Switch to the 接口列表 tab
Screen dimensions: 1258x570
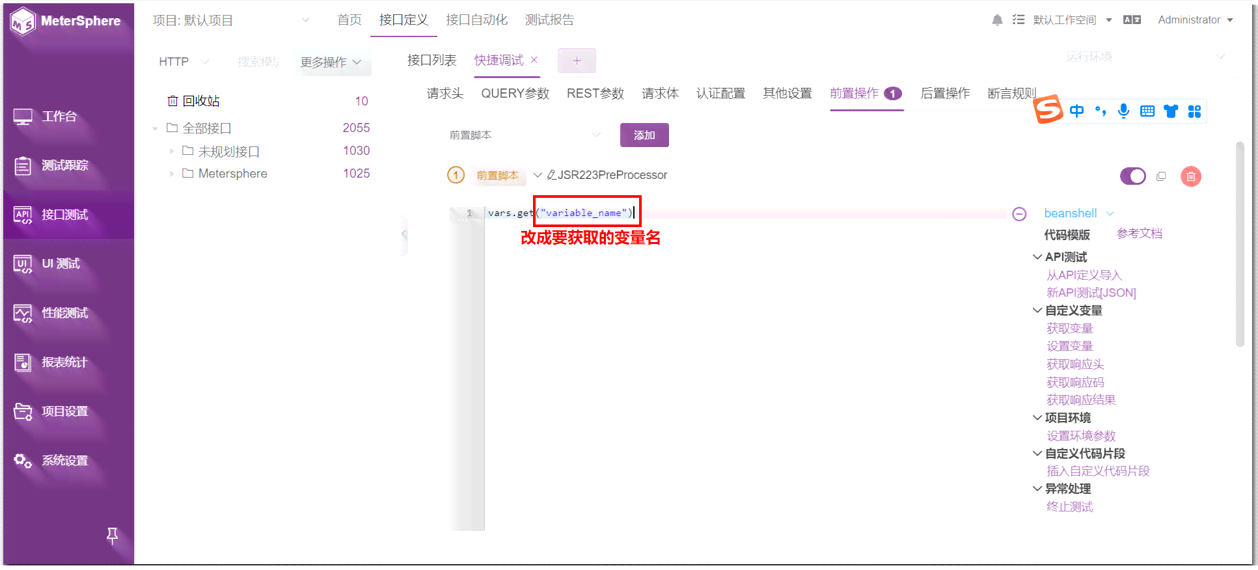point(431,61)
